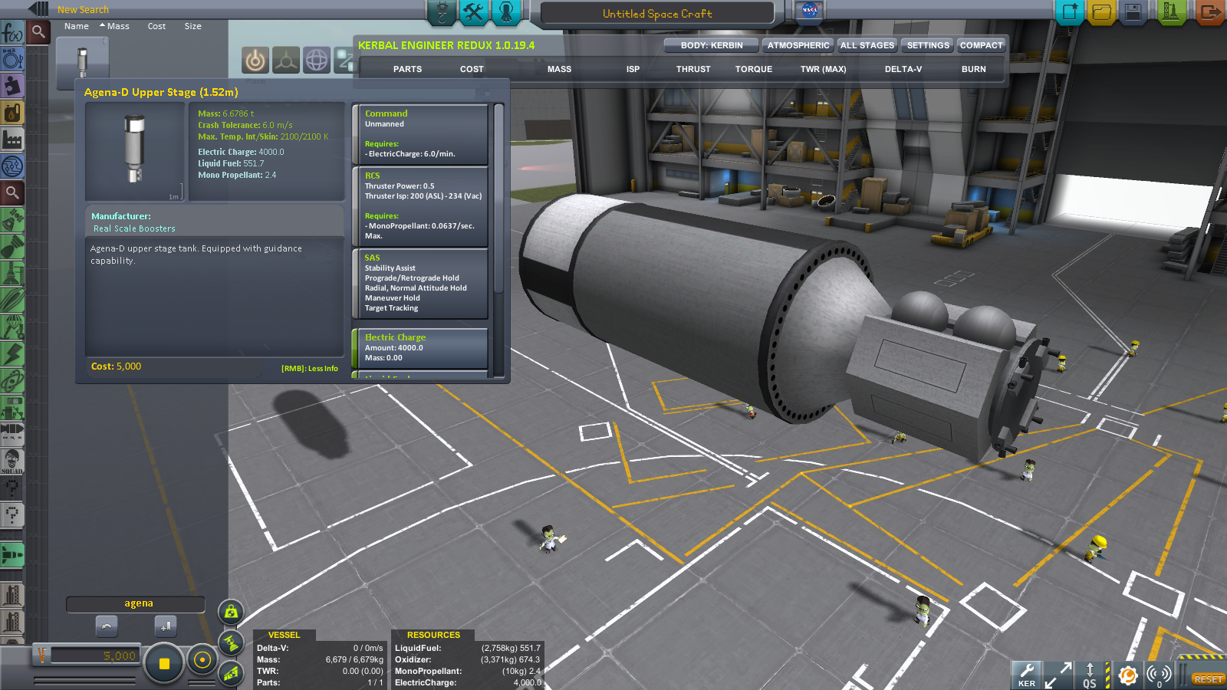Open Squad manufacturer category

pyautogui.click(x=12, y=461)
